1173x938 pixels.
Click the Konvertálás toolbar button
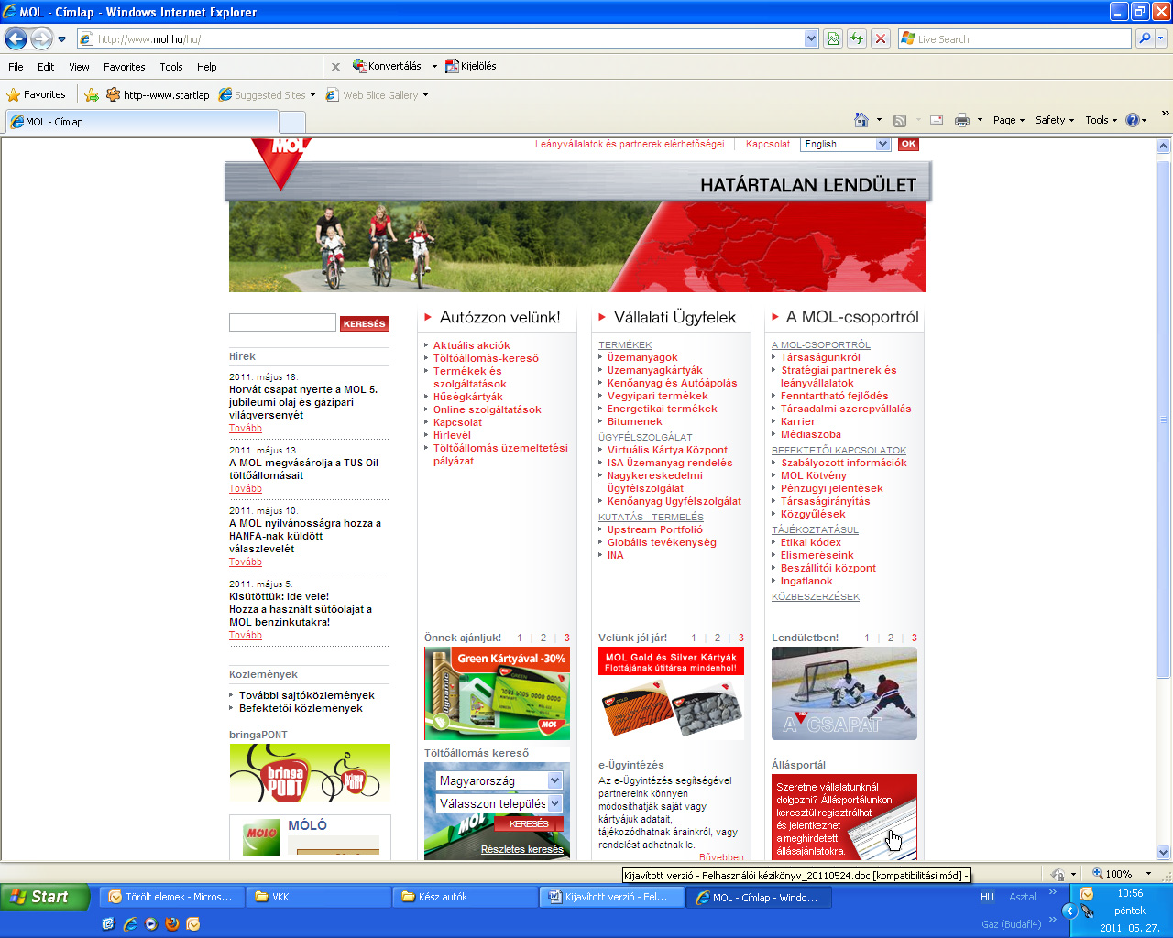[387, 66]
